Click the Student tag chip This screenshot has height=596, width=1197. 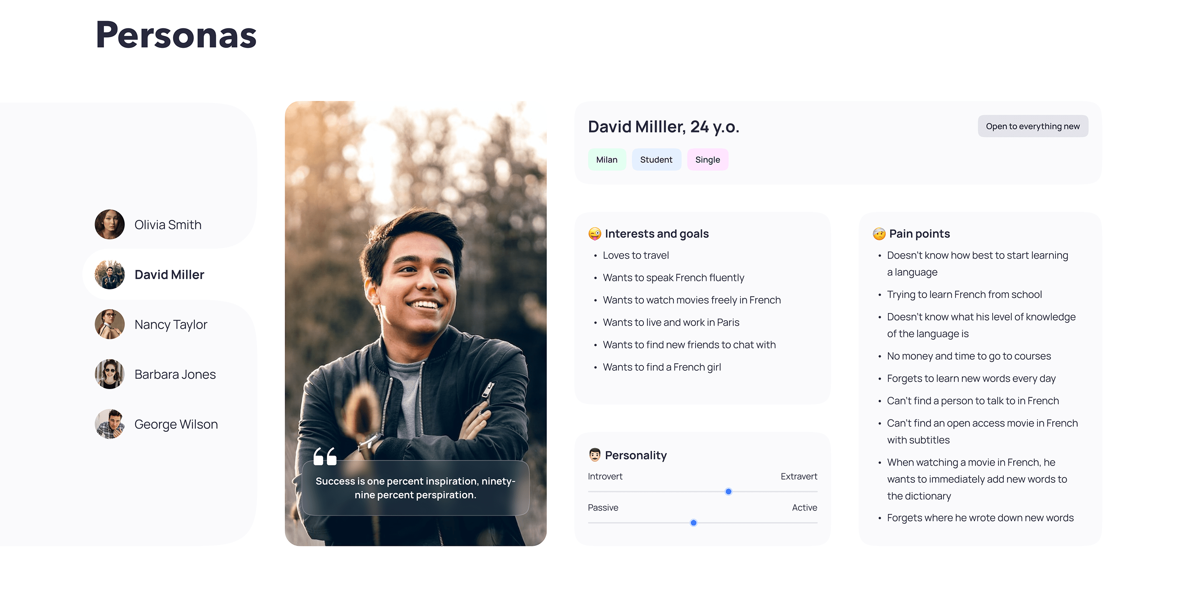click(656, 159)
